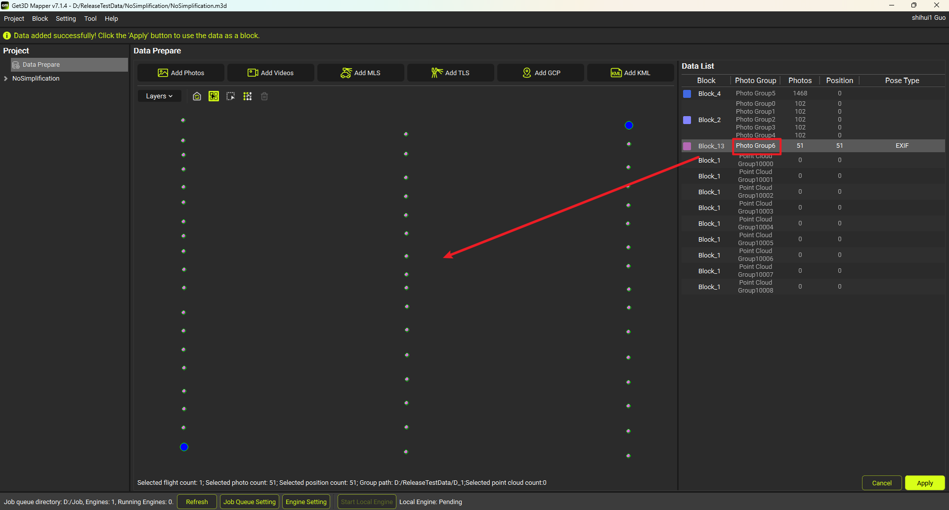This screenshot has height=510, width=949.
Task: Click Add Photos button
Action: 181,73
